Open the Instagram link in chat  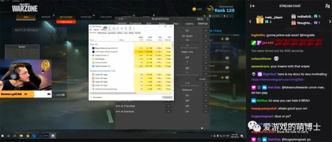point(278,79)
